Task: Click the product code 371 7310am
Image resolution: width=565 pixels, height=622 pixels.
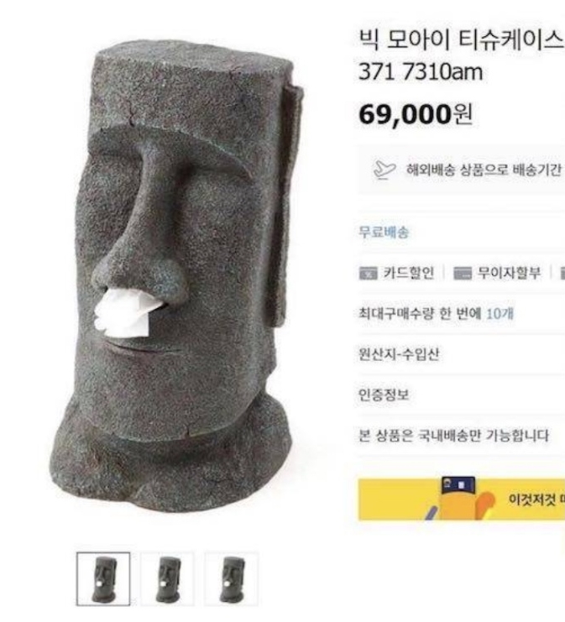Action: (x=421, y=72)
